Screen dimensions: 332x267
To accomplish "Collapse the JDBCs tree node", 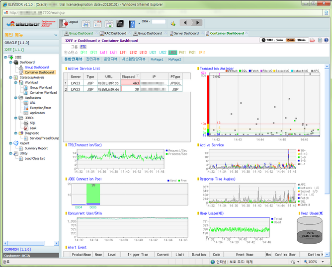I will tap(16, 118).
